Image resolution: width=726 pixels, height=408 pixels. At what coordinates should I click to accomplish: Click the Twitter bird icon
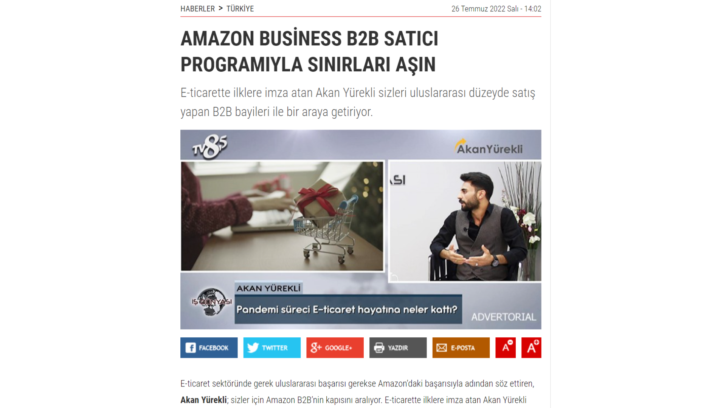(253, 348)
